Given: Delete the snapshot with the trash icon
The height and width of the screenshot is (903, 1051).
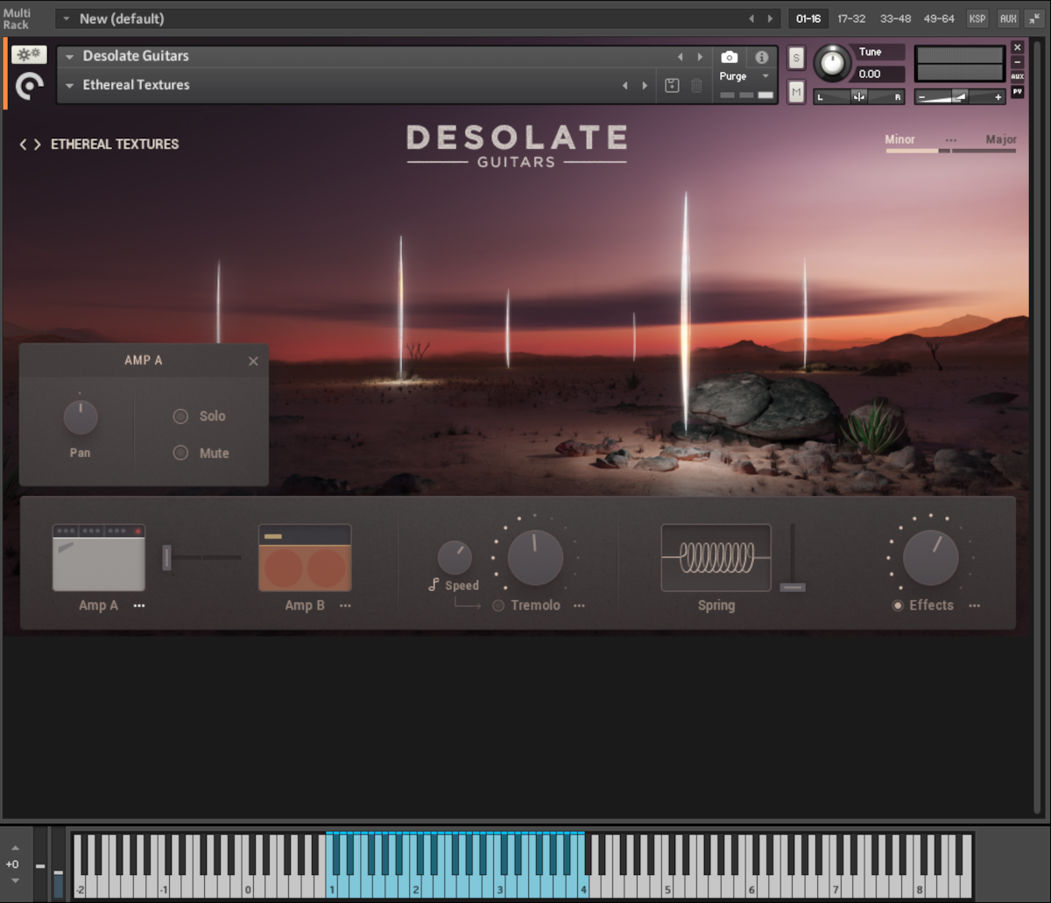Looking at the screenshot, I should pyautogui.click(x=696, y=85).
